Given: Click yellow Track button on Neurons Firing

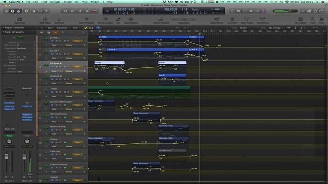Looking at the screenshot, I should pos(77,130).
